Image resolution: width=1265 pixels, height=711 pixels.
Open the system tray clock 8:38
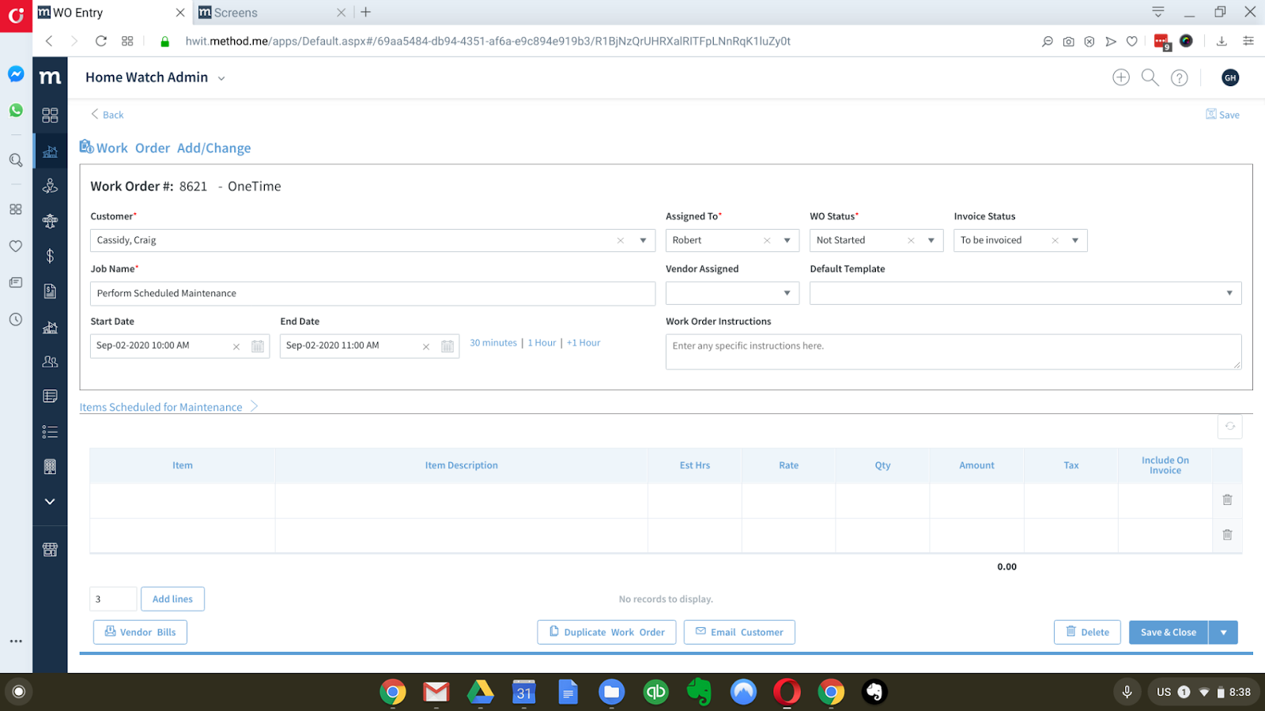click(x=1240, y=692)
